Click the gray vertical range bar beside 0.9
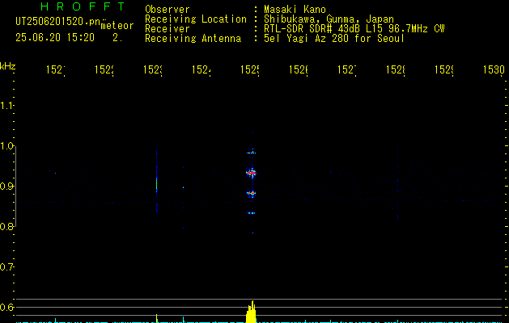This screenshot has height=323, width=509. [x=16, y=187]
